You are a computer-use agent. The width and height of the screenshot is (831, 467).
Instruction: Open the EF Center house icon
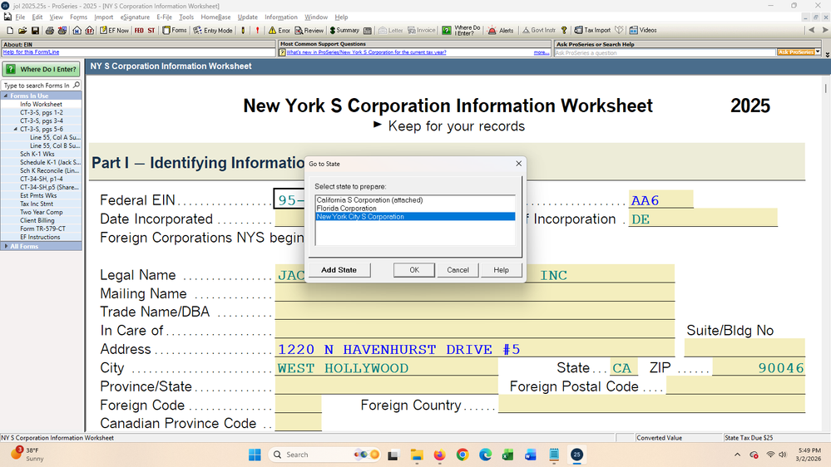[90, 30]
